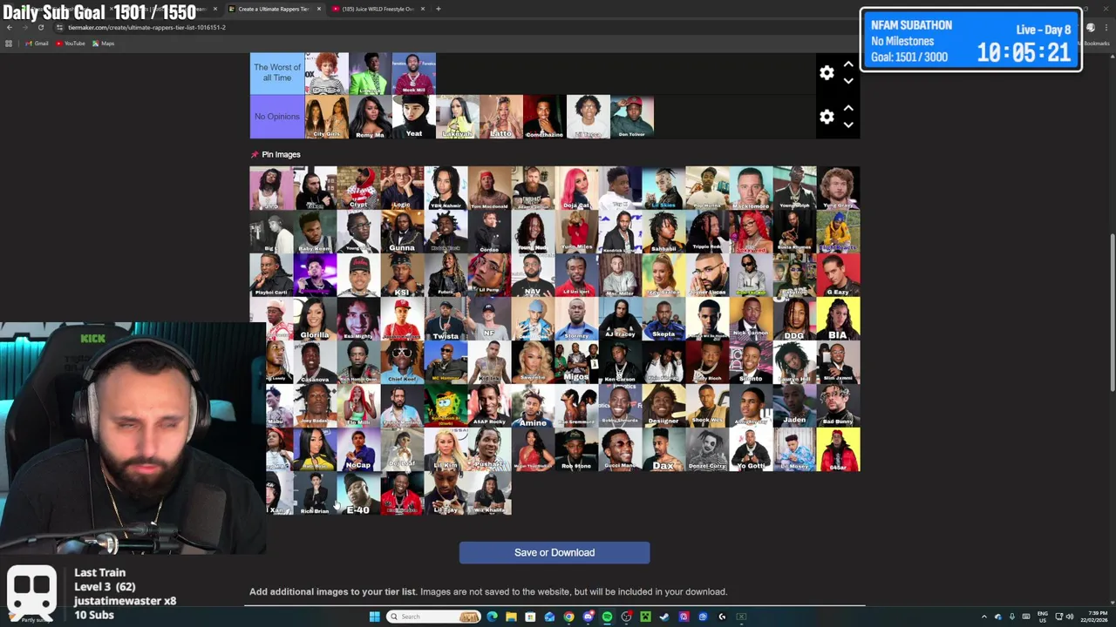Screen dimensions: 1116x627
Task: Open a new browser tab
Action: click(439, 9)
